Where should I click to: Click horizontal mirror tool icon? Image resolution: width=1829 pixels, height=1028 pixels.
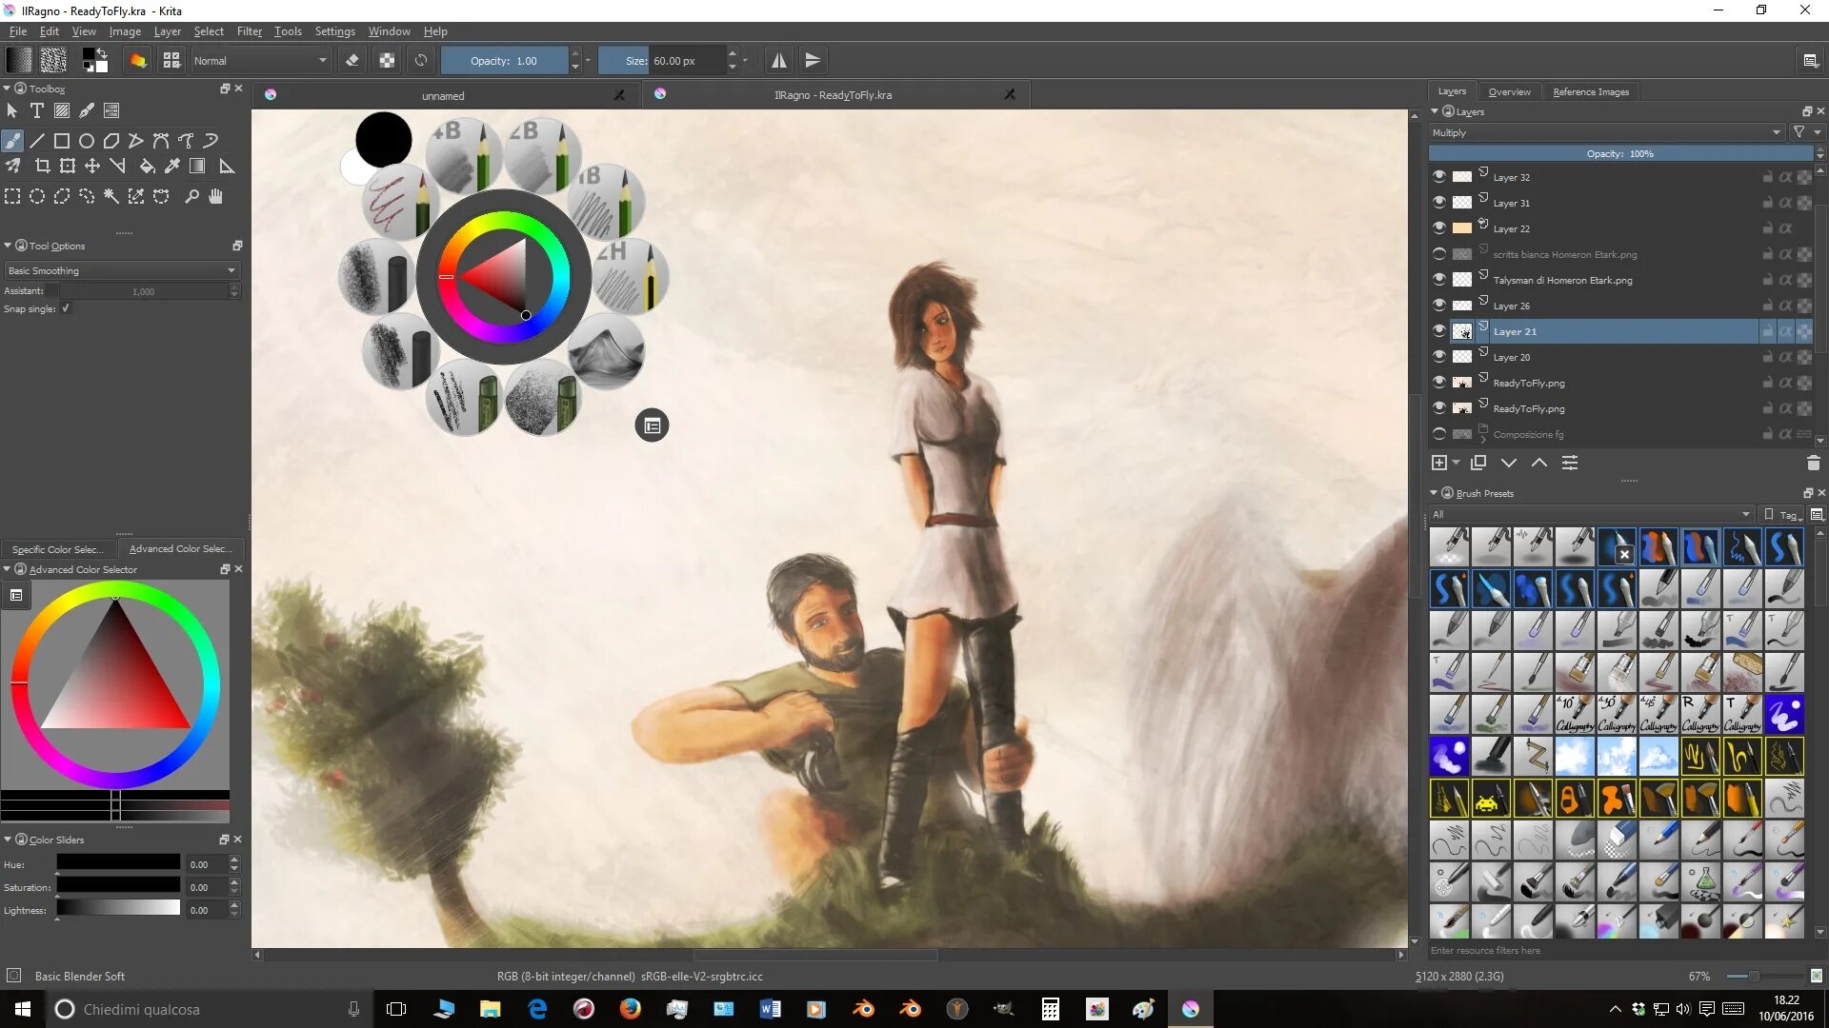click(x=779, y=61)
